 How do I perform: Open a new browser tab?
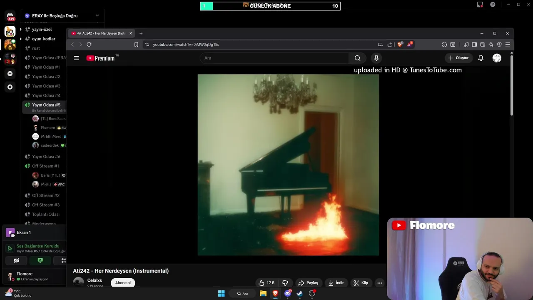click(141, 33)
